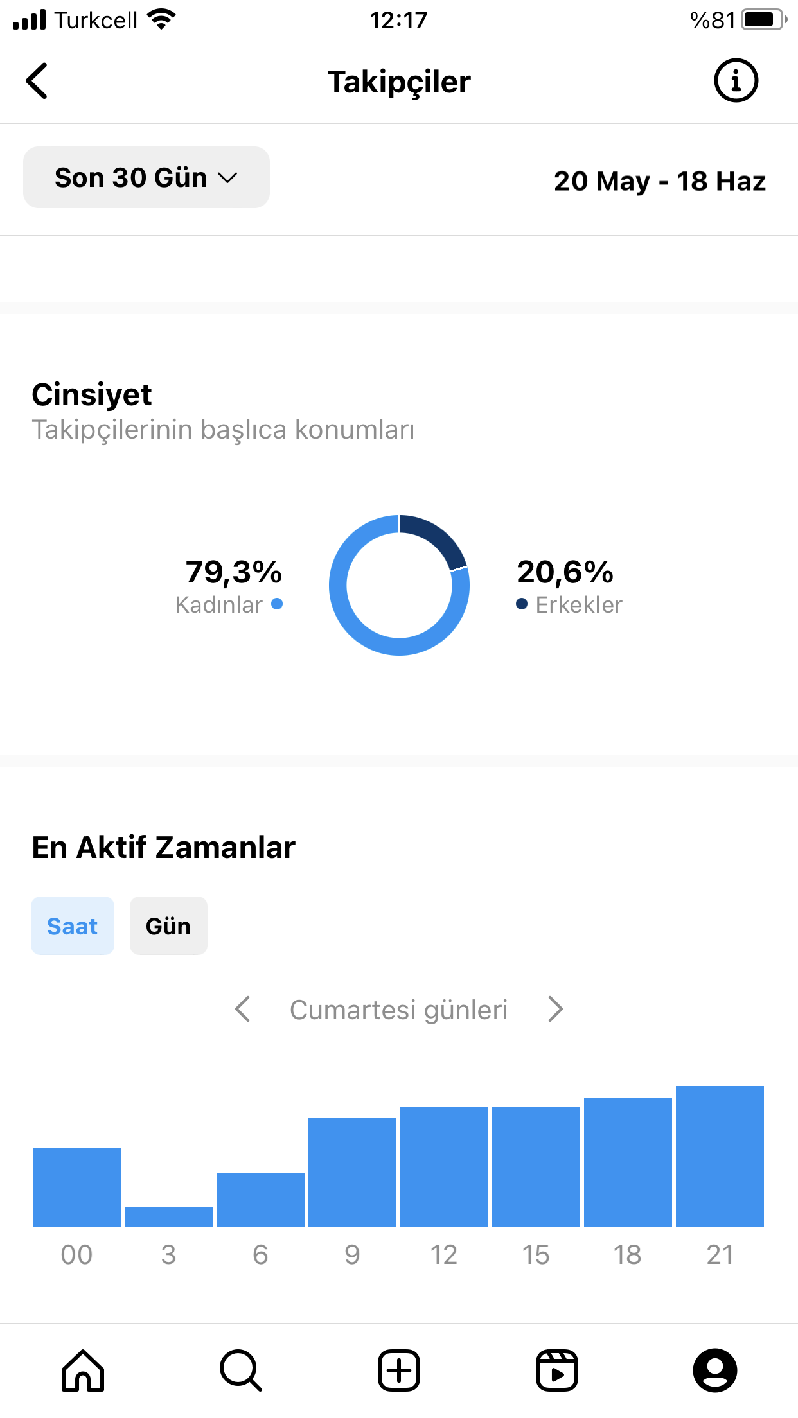
Task: Tap the bar for hour 3
Action: coord(168,1216)
